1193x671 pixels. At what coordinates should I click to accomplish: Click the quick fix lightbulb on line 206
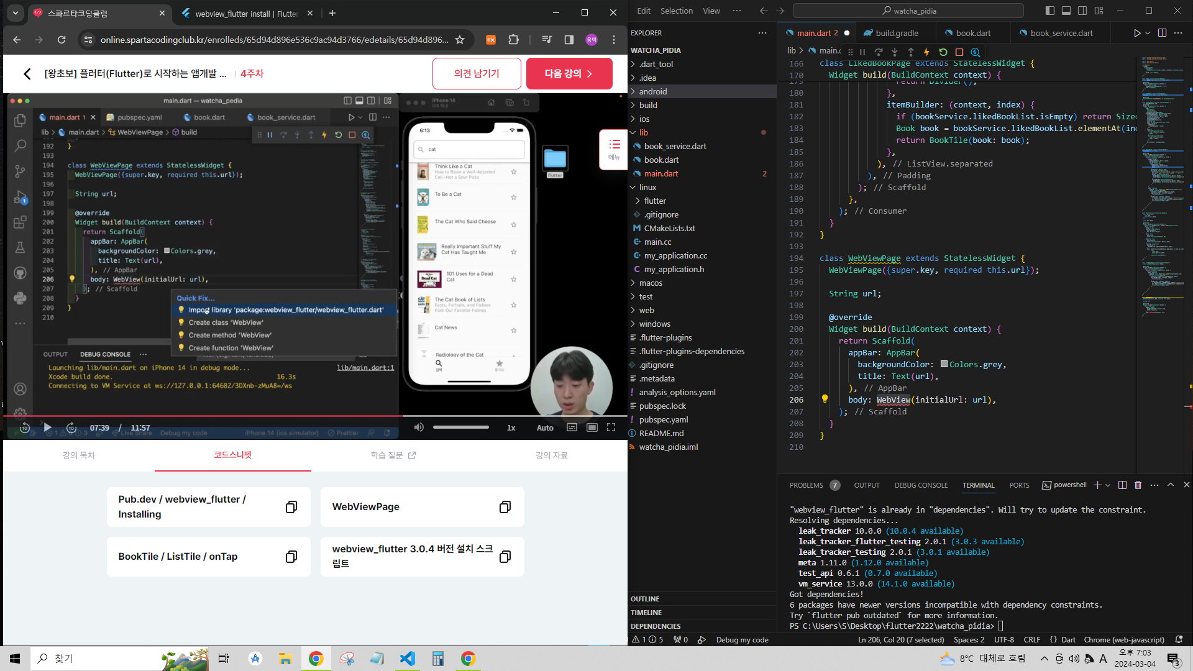pos(825,399)
